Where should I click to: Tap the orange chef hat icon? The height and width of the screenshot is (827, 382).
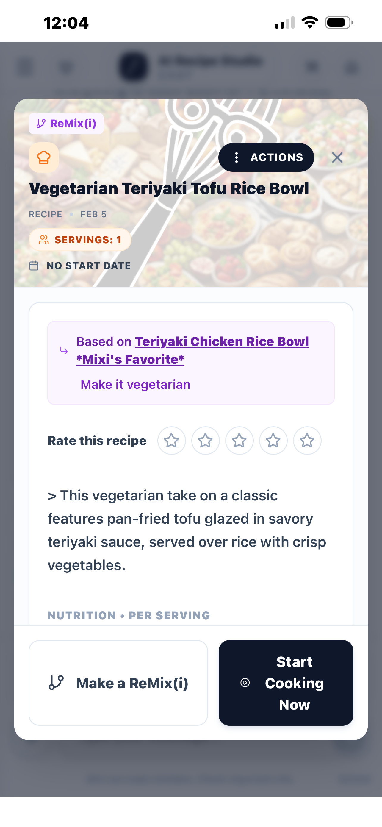pos(44,157)
